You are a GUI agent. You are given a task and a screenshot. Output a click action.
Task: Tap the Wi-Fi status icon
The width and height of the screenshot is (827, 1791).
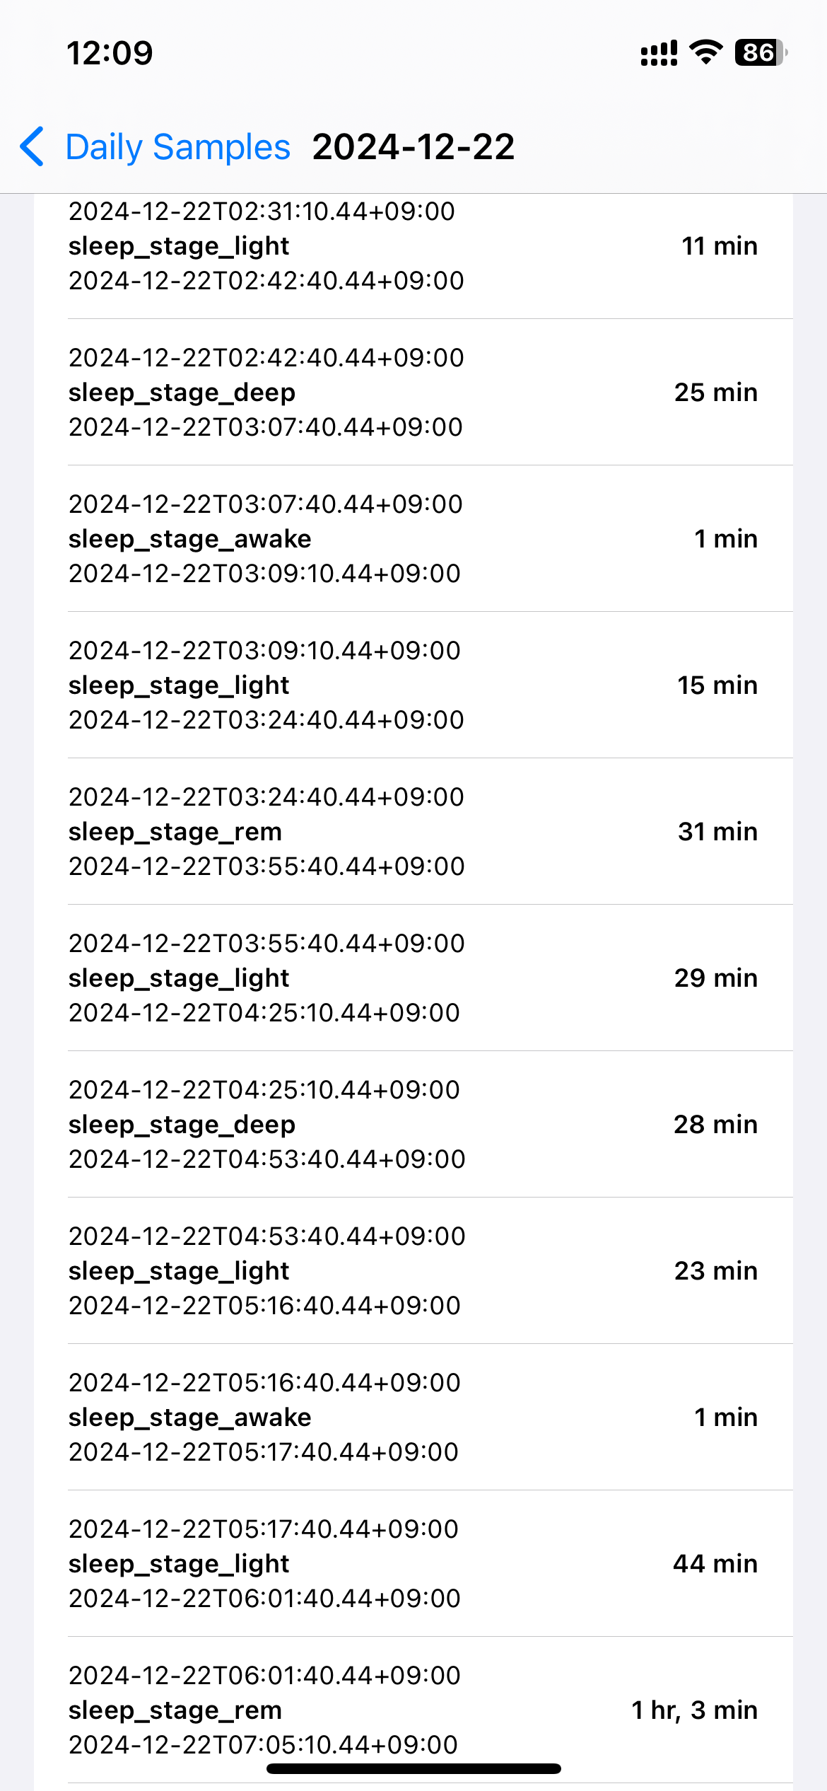click(x=705, y=52)
